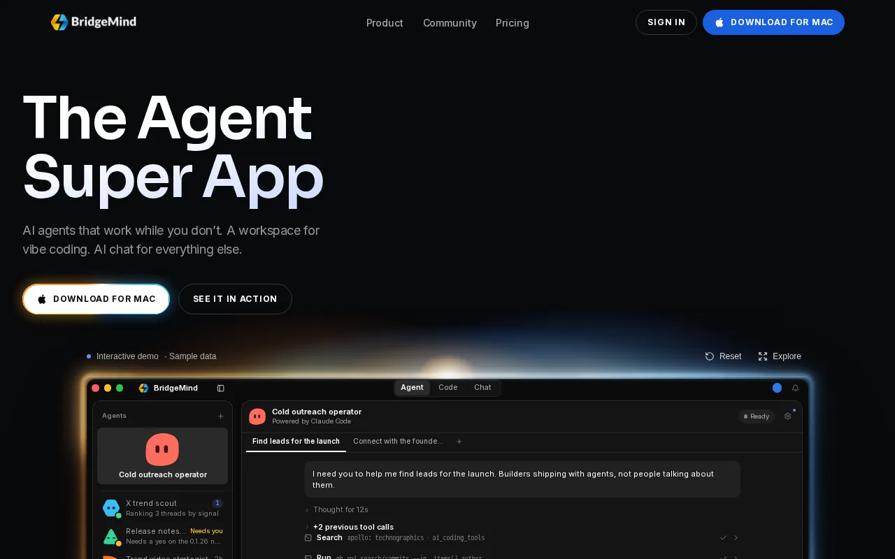Click the Apple icon in header download button
Screen dimensions: 895x559
tap(719, 23)
